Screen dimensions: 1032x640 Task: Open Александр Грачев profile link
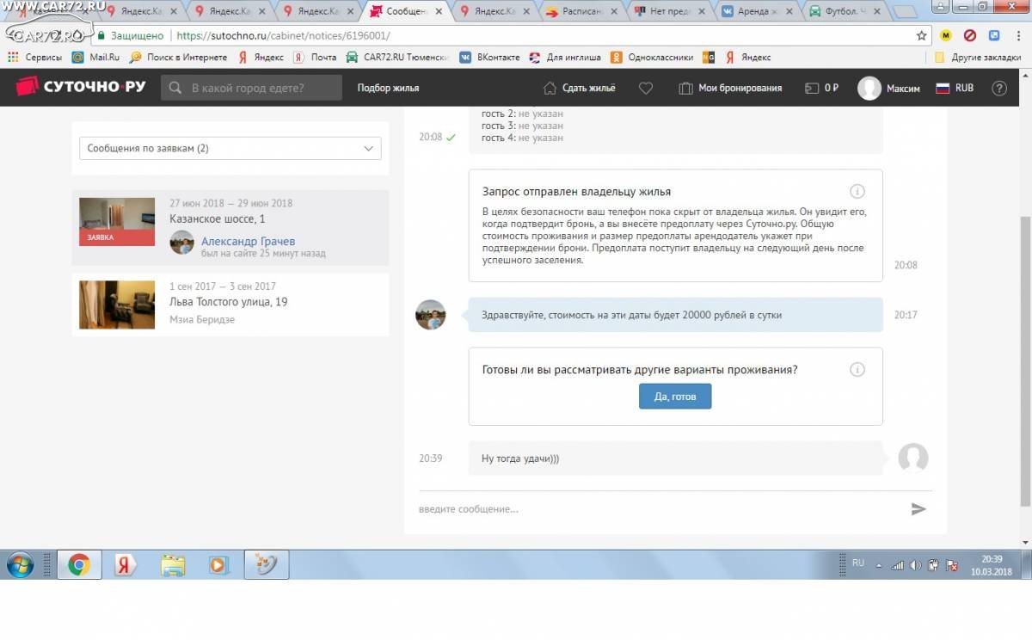[248, 241]
